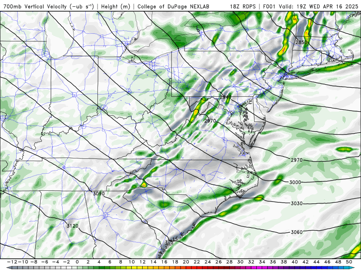Click the "14" color scale value
This screenshot has height=270, width=361.
(153, 262)
